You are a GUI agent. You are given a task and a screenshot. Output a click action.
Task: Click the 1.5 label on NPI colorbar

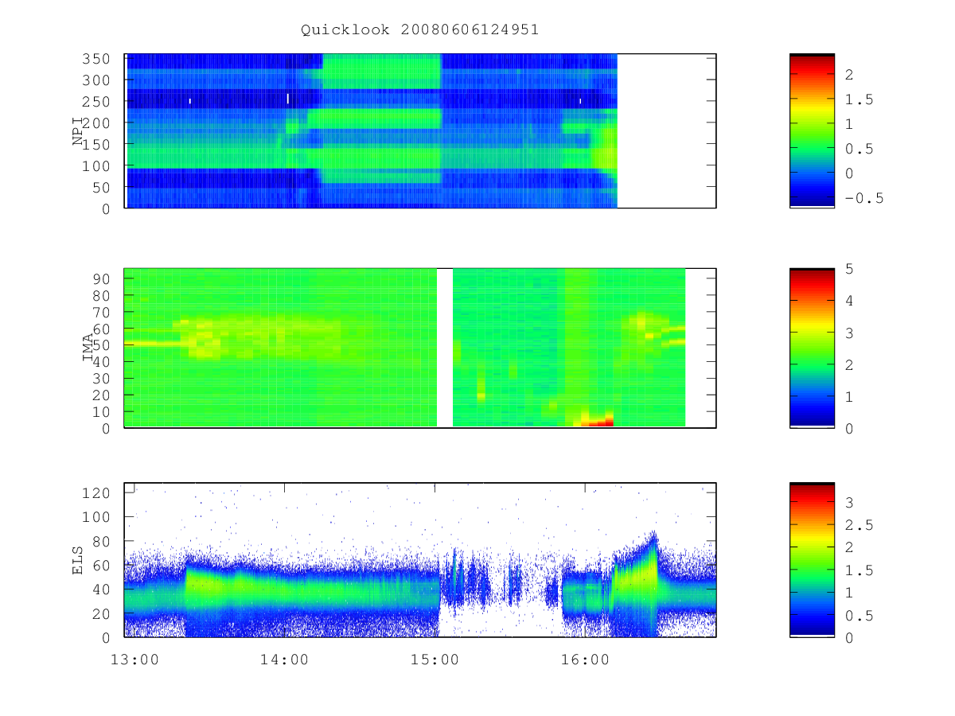[x=858, y=99]
